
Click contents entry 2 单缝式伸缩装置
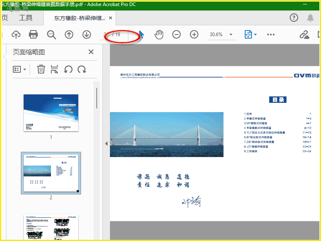tap(255, 118)
